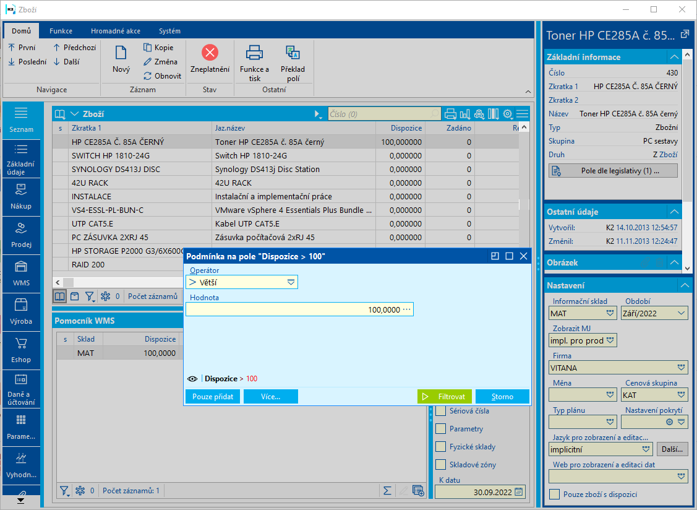Open the WMS sidebar section
This screenshot has width=697, height=510.
coord(21,274)
